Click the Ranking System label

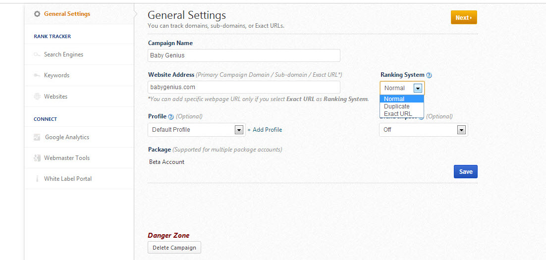click(402, 75)
